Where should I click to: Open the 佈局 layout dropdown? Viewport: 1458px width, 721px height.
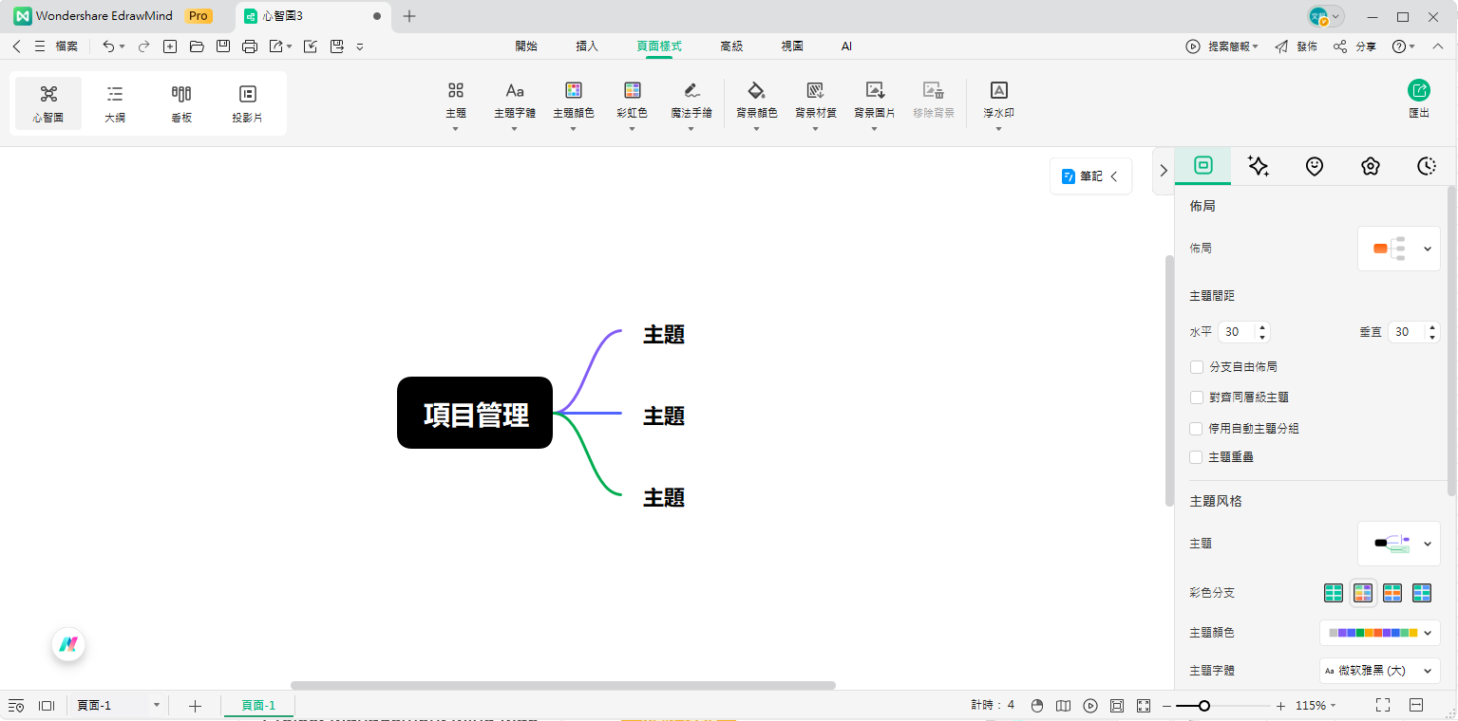pyautogui.click(x=1398, y=248)
